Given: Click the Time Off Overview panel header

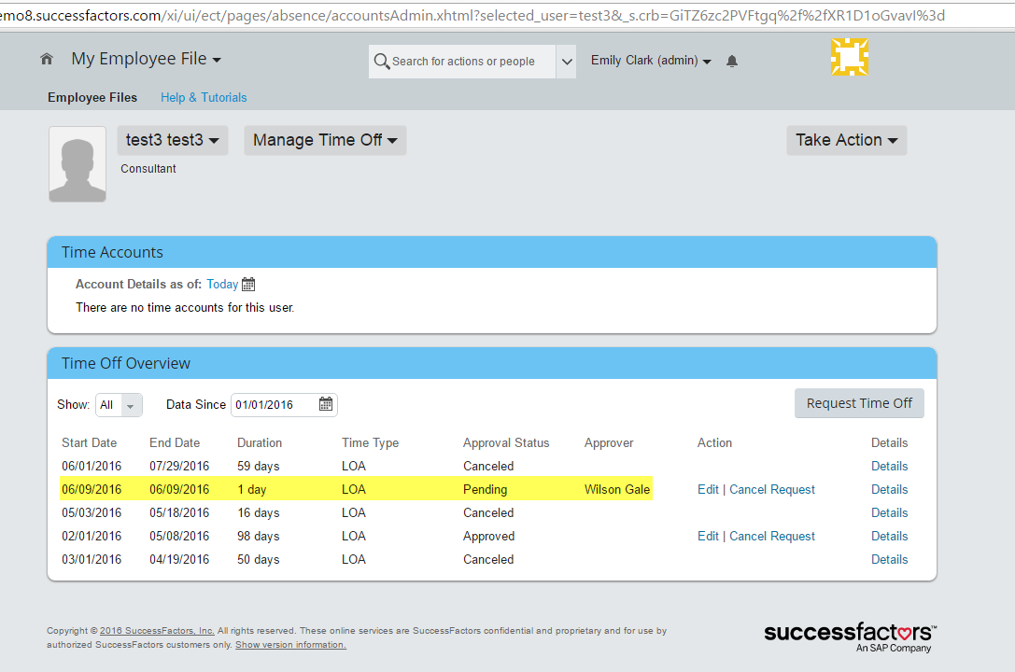Looking at the screenshot, I should 492,363.
